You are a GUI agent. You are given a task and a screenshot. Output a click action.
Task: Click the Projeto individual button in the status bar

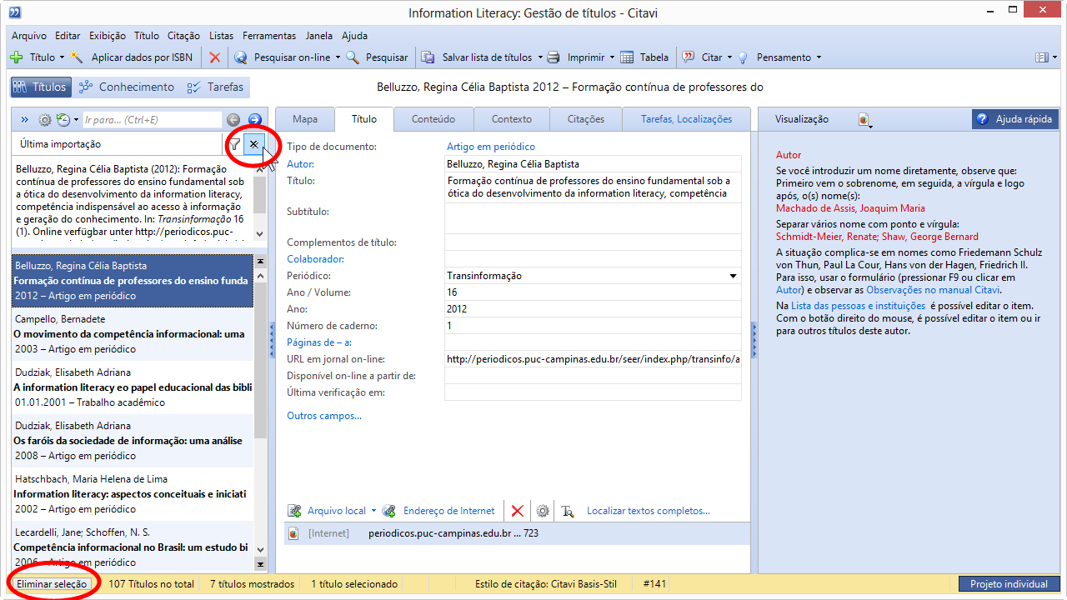coord(1009,584)
